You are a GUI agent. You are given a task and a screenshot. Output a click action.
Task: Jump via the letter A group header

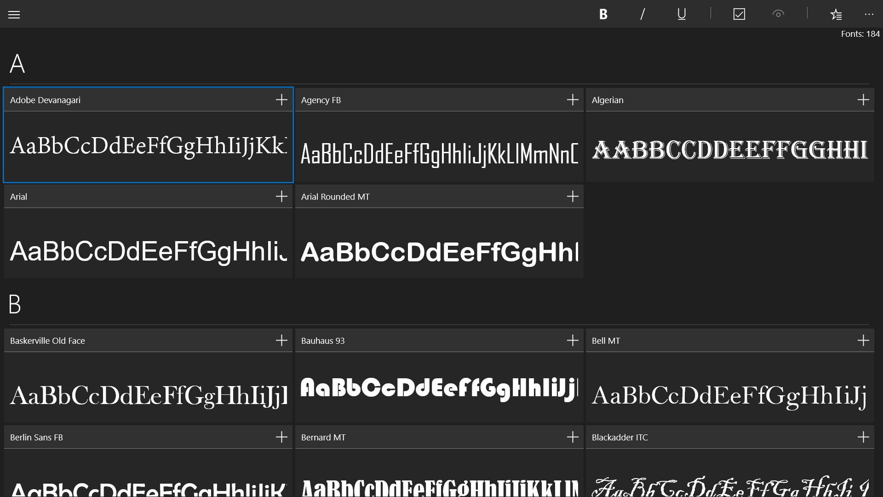[x=17, y=64]
